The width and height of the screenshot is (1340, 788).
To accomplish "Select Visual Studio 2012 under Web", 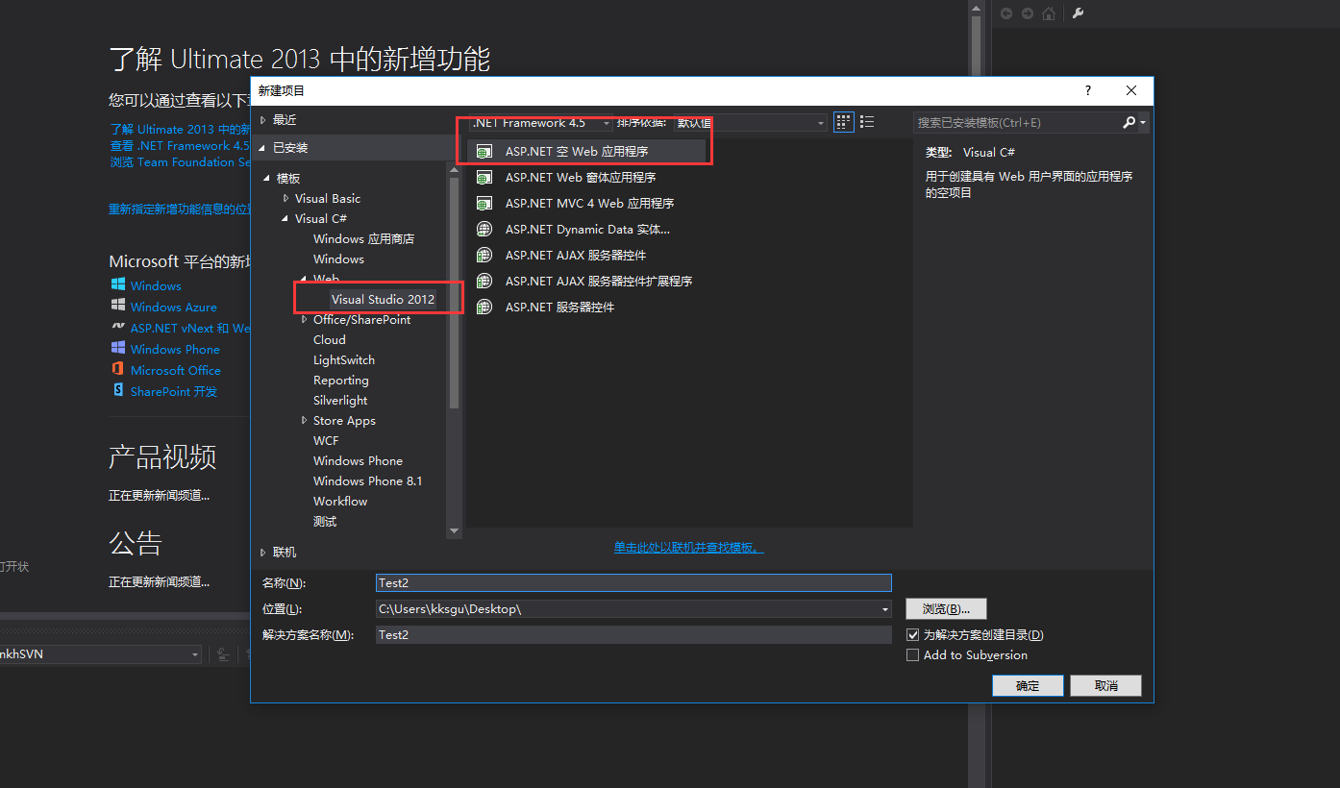I will point(383,300).
